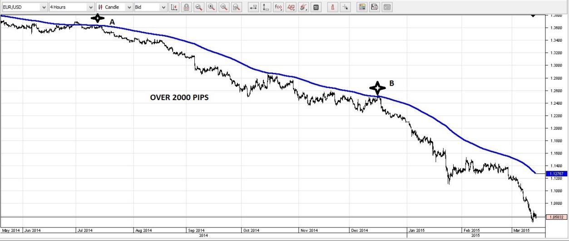Click the magnifier zoom mode icon
Image resolution: width=569 pixels, height=241 pixels.
pos(199,7)
